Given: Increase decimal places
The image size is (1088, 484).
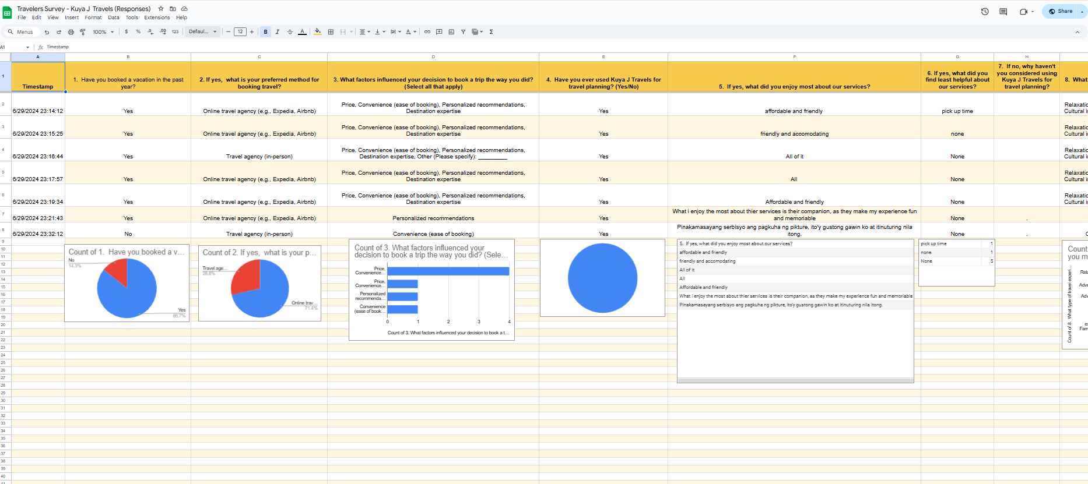Looking at the screenshot, I should [x=163, y=32].
